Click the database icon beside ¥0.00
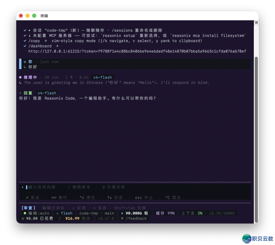This screenshot has width=275, height=245. (23, 218)
